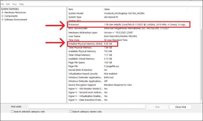The image size is (203, 121).
Task: Select the Total Virtual Memory row
Action: point(128,55)
